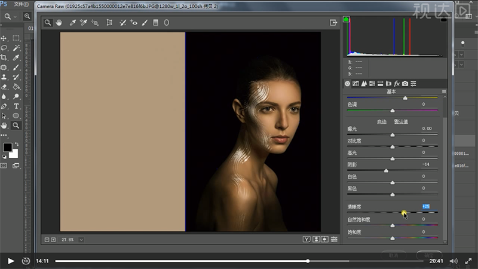Select the Camera Raw Zoom tool
478x269 pixels.
48,23
